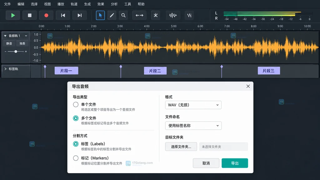Open the 效果 menu

[x=101, y=4]
